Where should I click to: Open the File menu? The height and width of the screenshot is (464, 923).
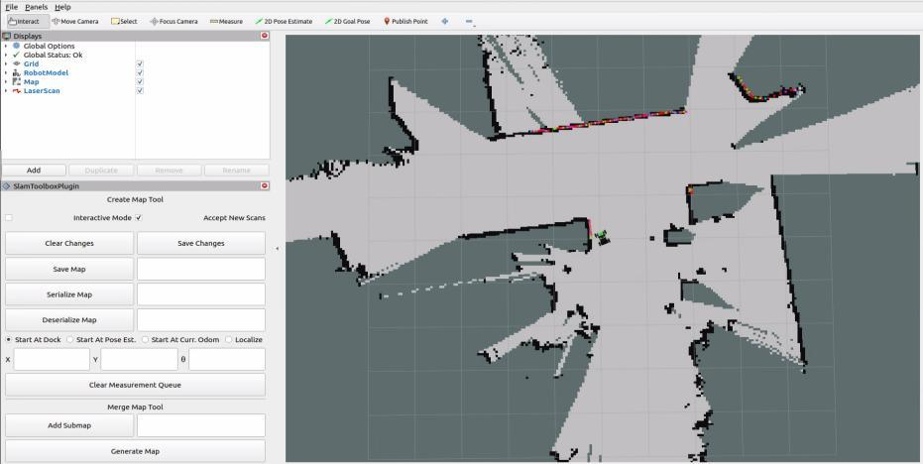(12, 7)
